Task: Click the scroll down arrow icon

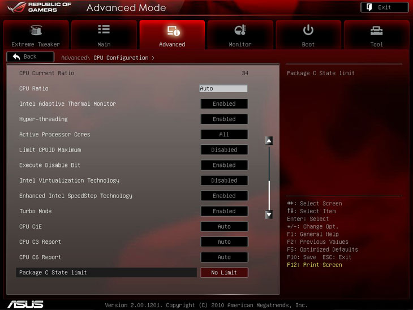Action: coord(269,214)
